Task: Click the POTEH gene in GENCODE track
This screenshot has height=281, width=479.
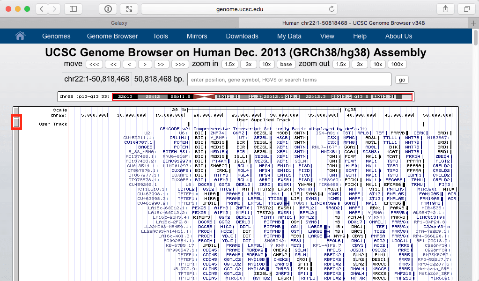Action: (181, 142)
